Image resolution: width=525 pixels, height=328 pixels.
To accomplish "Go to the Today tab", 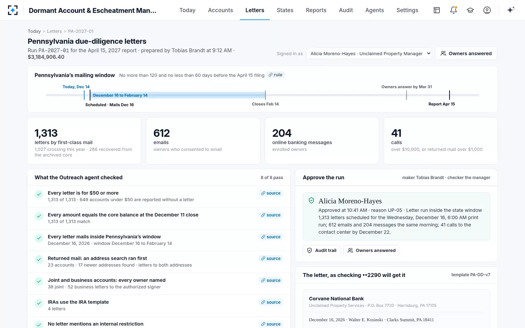I will (187, 10).
